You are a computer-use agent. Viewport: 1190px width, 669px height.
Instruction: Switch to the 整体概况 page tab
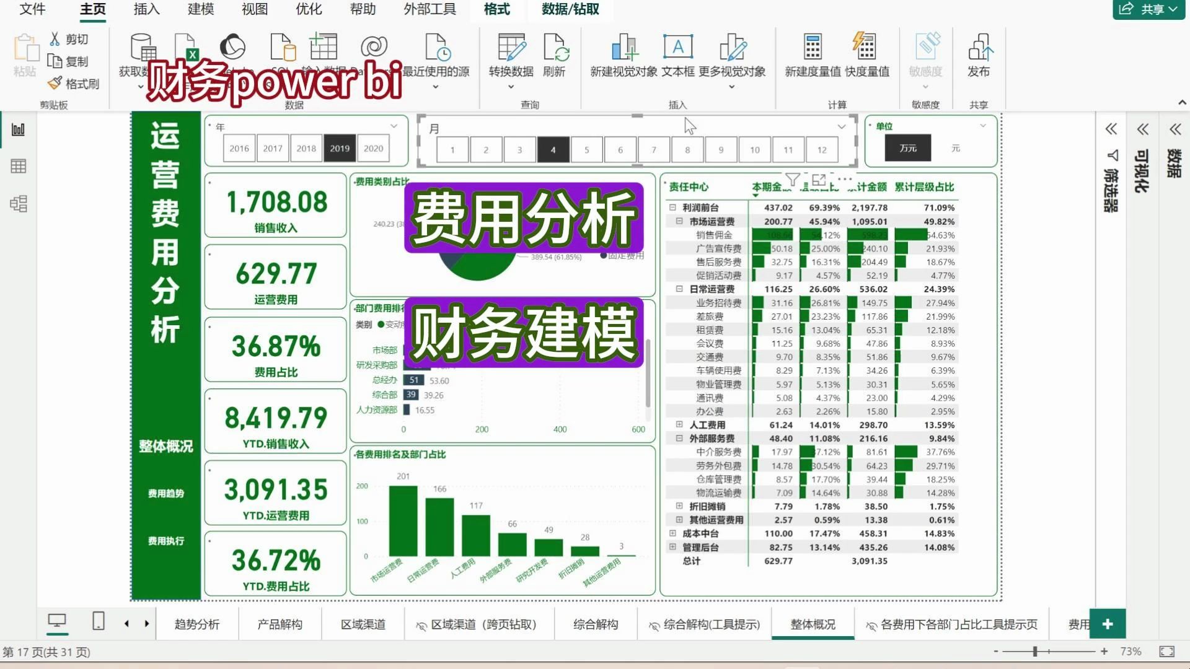[x=812, y=624]
